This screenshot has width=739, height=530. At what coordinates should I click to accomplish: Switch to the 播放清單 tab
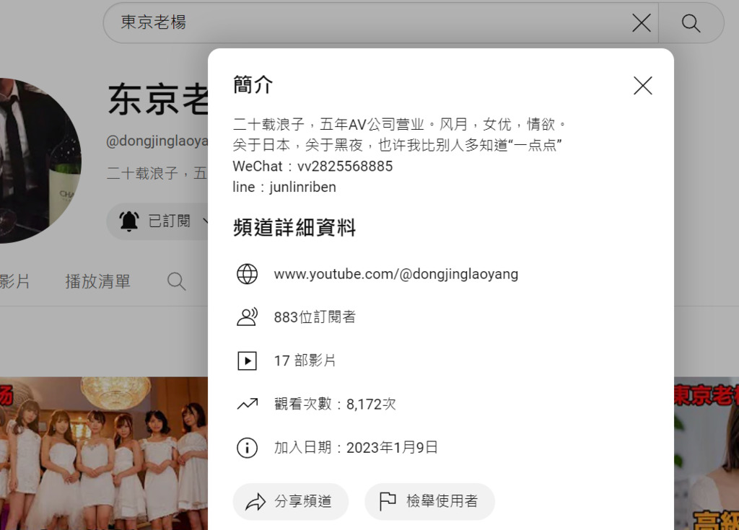click(x=97, y=281)
